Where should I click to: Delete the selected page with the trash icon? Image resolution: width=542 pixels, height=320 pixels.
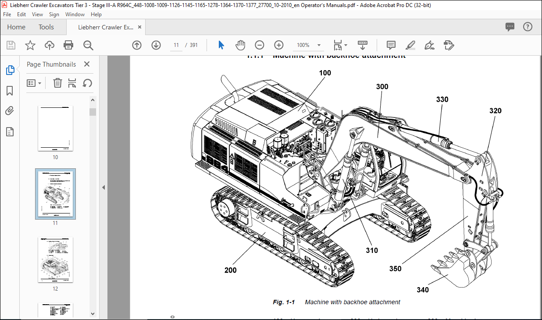click(57, 83)
